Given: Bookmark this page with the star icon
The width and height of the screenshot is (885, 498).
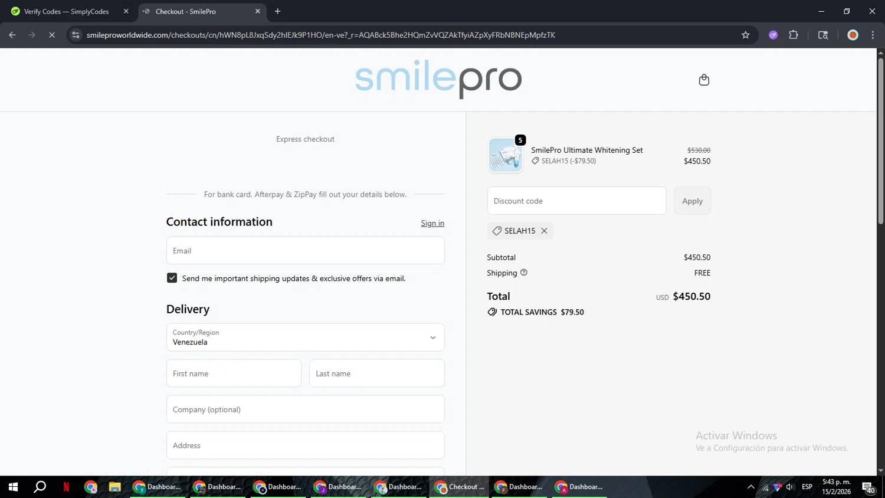Looking at the screenshot, I should (745, 35).
